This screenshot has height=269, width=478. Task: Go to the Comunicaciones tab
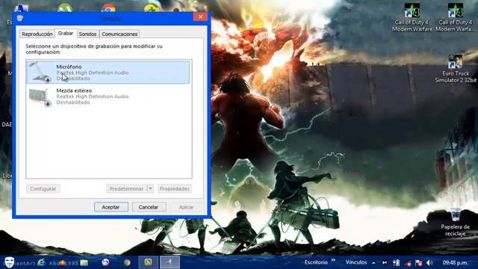tap(119, 34)
